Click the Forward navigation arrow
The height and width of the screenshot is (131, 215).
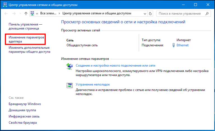(13, 13)
